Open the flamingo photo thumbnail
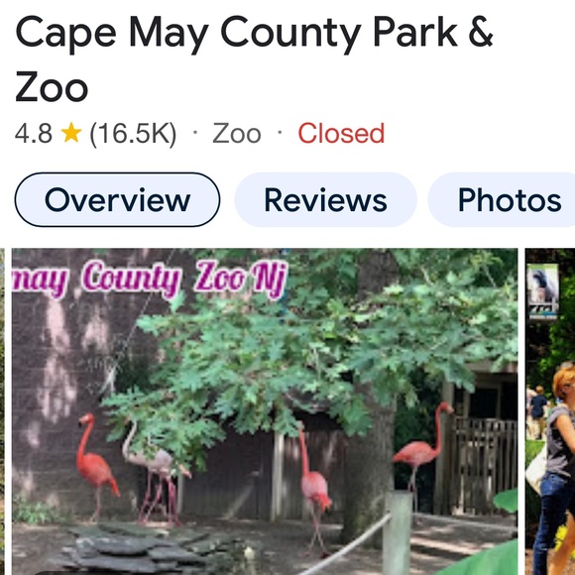The image size is (575, 575). [x=265, y=411]
